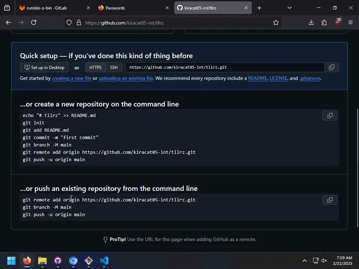Click the ProTip! text at page bottom
The image size is (359, 269).
(x=118, y=239)
